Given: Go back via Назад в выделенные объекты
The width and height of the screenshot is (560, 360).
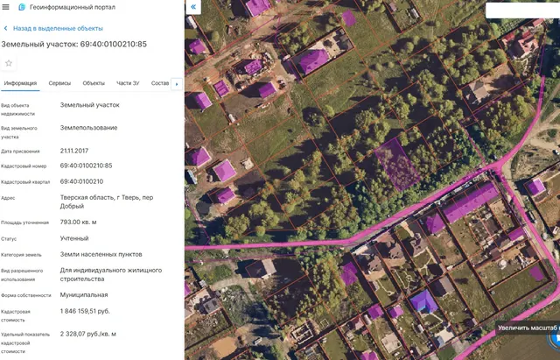Looking at the screenshot, I should (58, 28).
